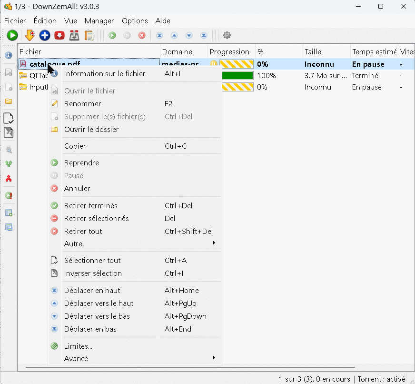This screenshot has height=384, width=415.
Task: Click the blue plus icon in the toolbar
Action: point(45,35)
